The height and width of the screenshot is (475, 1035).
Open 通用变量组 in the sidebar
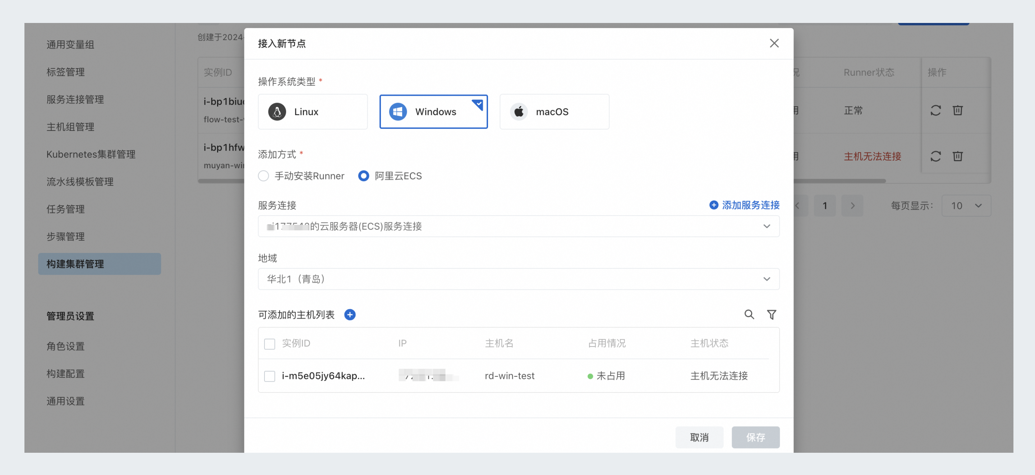pos(70,44)
